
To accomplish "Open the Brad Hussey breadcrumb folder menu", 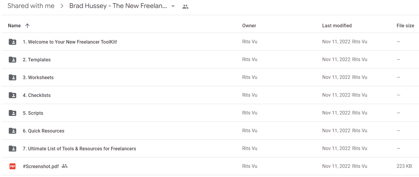I will click(x=118, y=6).
